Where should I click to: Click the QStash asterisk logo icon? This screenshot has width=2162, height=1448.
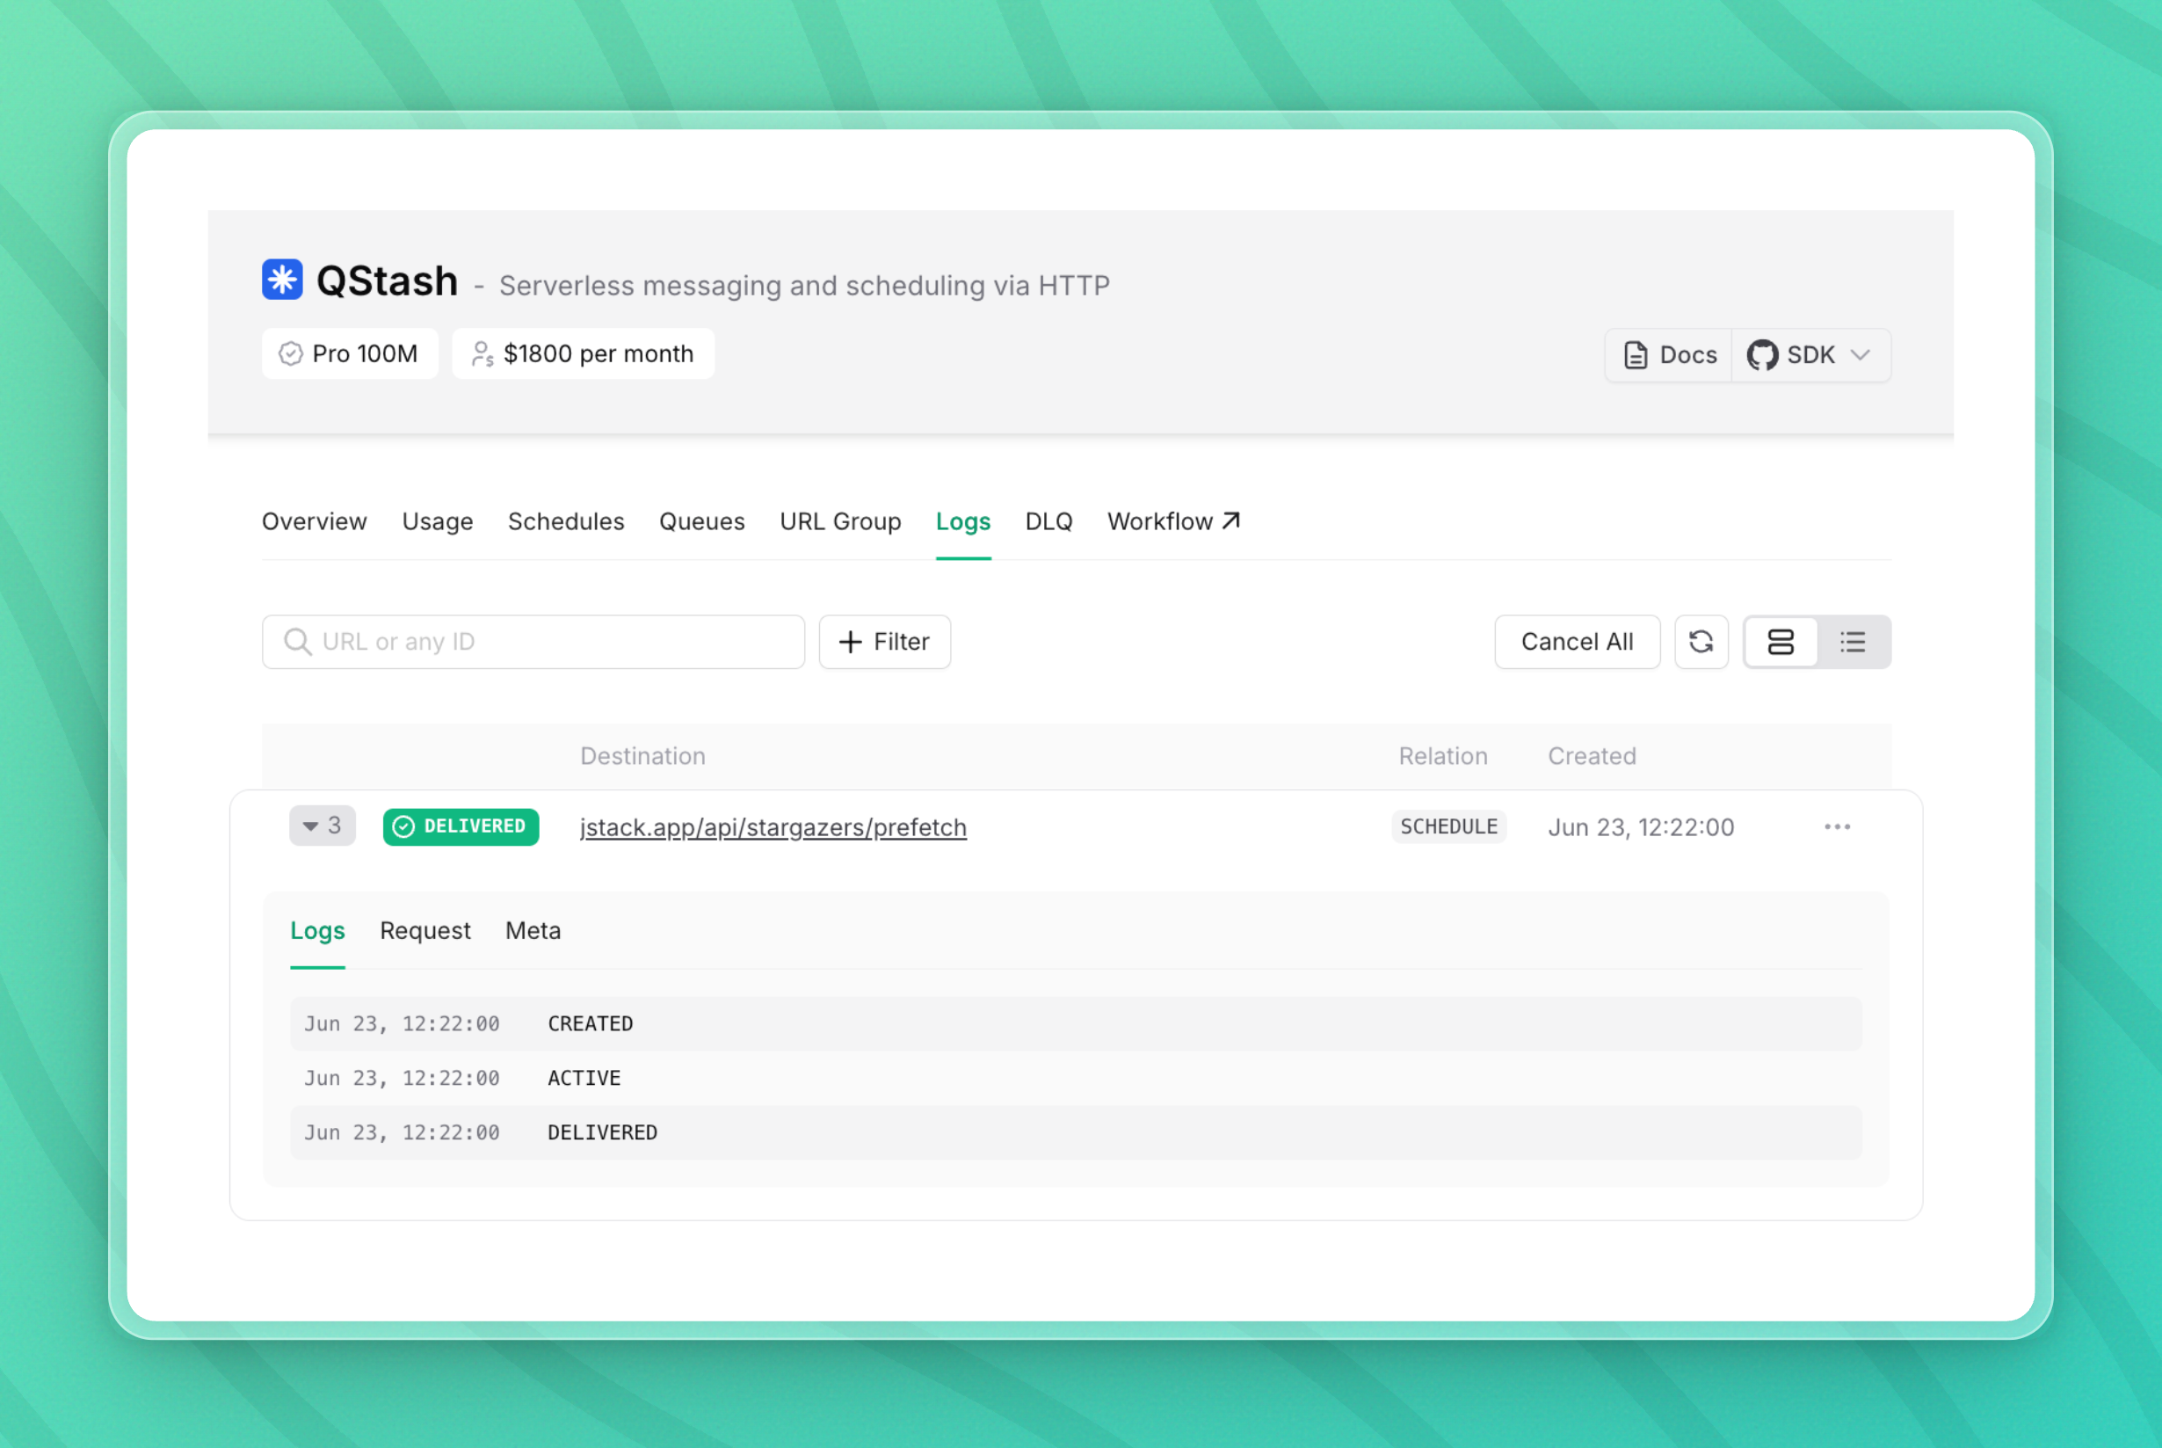[281, 279]
